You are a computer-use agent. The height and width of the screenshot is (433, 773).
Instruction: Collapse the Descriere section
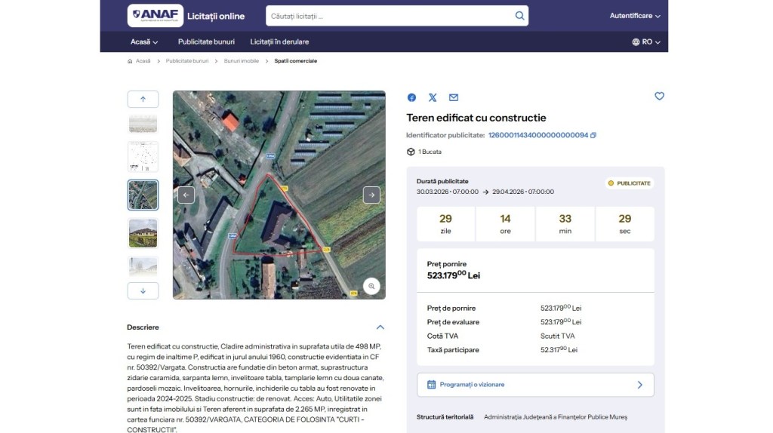pos(380,327)
